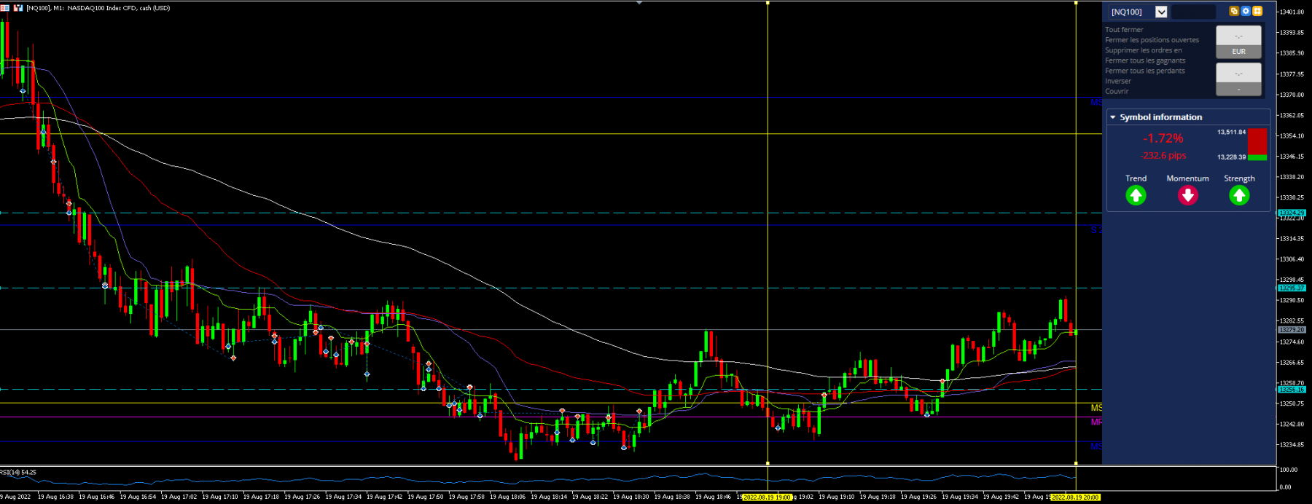This screenshot has height=504, width=1312.
Task: Open the blue gear settings icon
Action: pos(1246,11)
